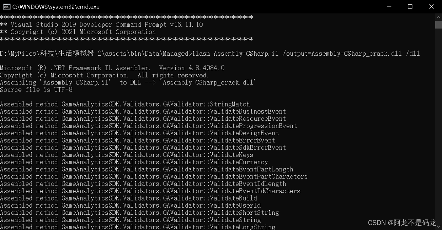The image size is (442, 230).
Task: Click the vertical scrollbar thumb
Action: click(438, 24)
